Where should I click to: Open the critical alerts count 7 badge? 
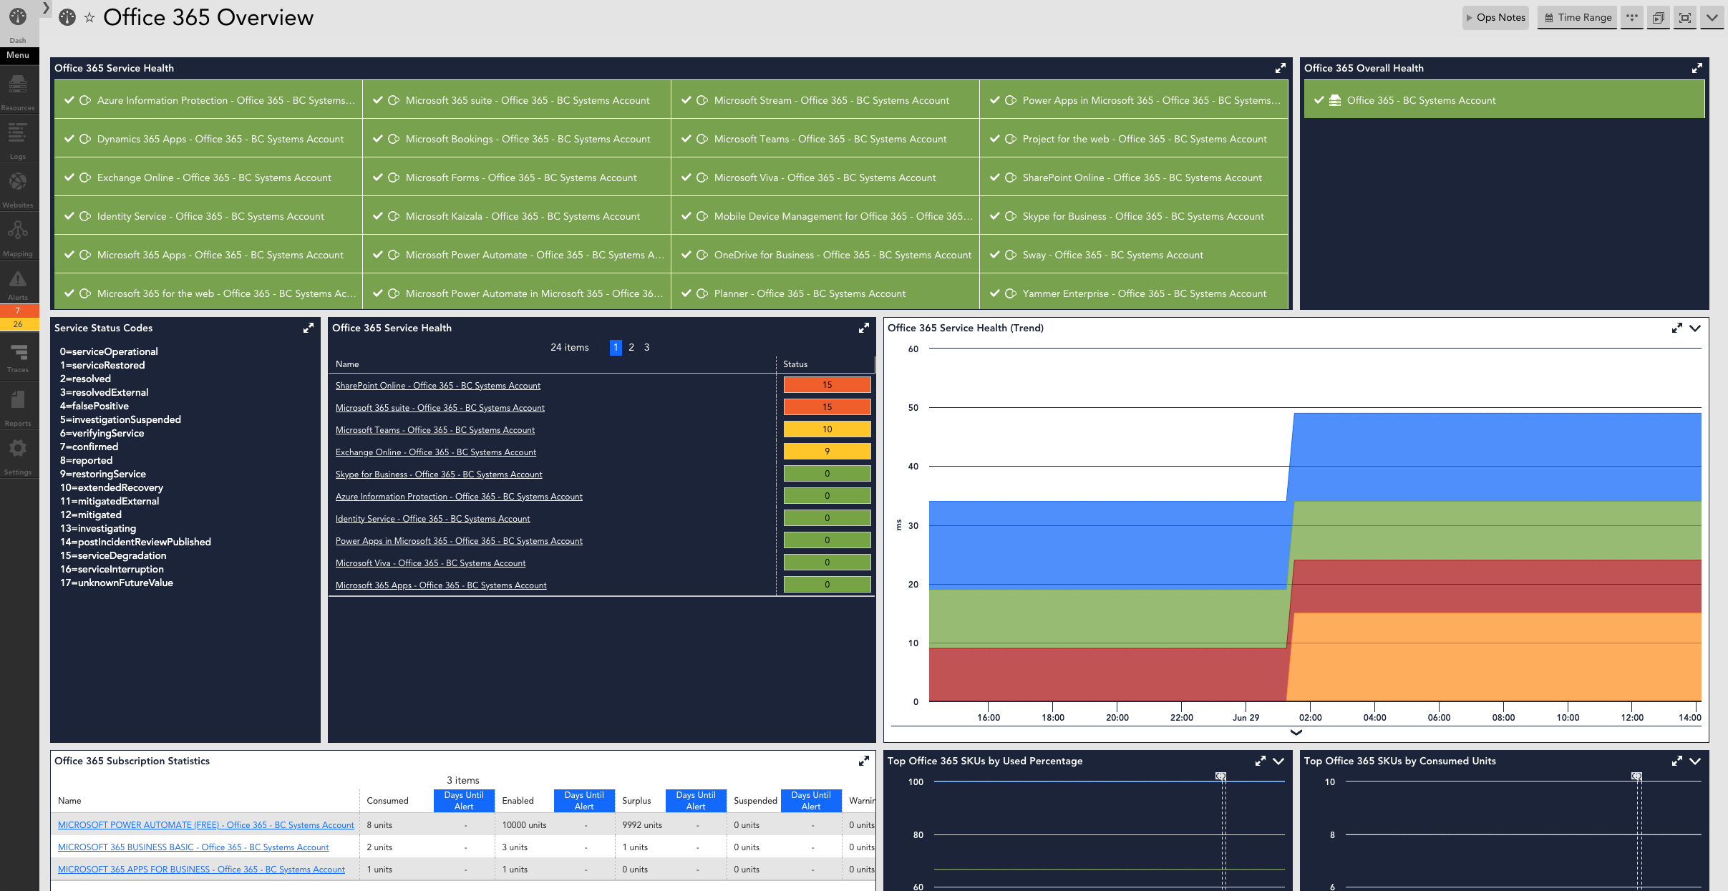[x=18, y=311]
